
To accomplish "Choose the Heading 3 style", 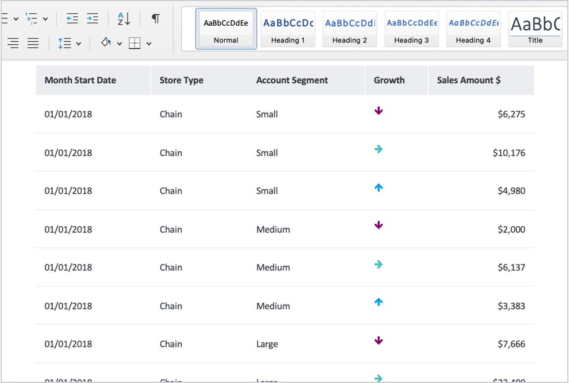I will (x=411, y=28).
